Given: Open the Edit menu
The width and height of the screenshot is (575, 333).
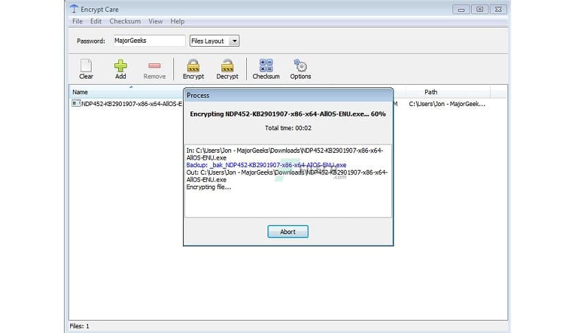Looking at the screenshot, I should pyautogui.click(x=96, y=21).
